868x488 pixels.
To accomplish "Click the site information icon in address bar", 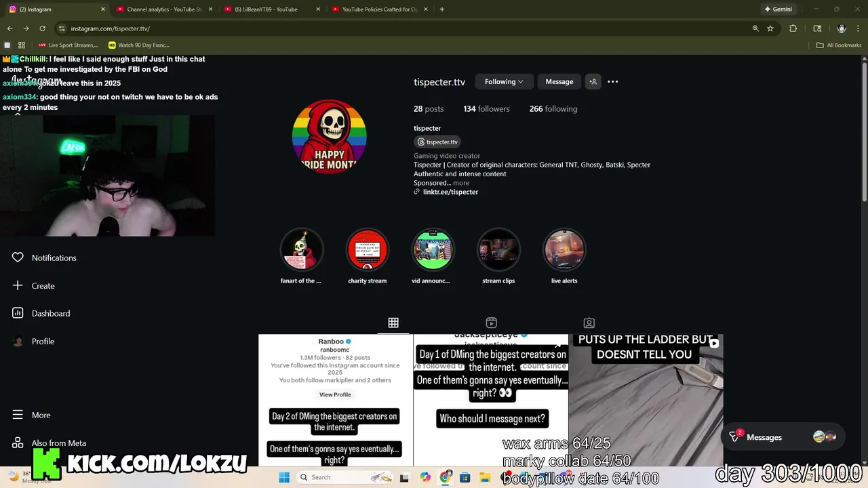I will pyautogui.click(x=62, y=28).
